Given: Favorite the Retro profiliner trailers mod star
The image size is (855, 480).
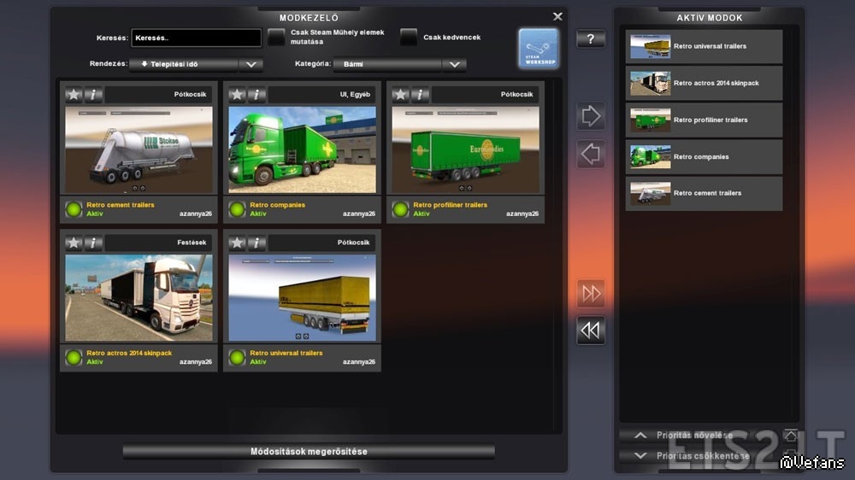Looking at the screenshot, I should click(401, 94).
